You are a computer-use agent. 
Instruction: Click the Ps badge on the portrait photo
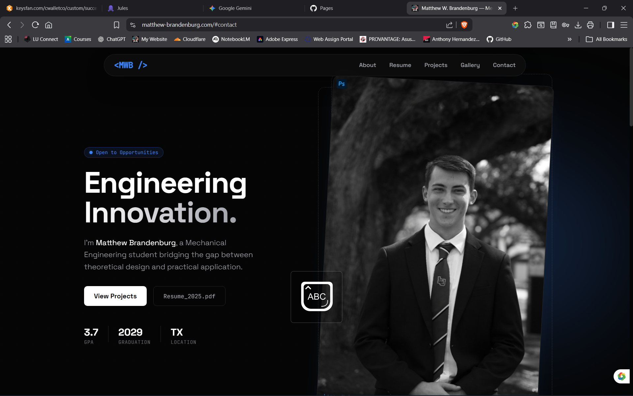[x=342, y=84]
